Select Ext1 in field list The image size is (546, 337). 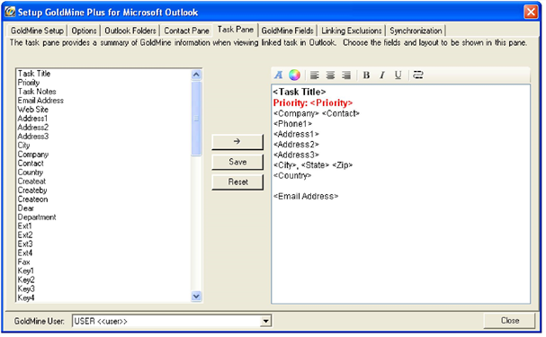click(24, 226)
